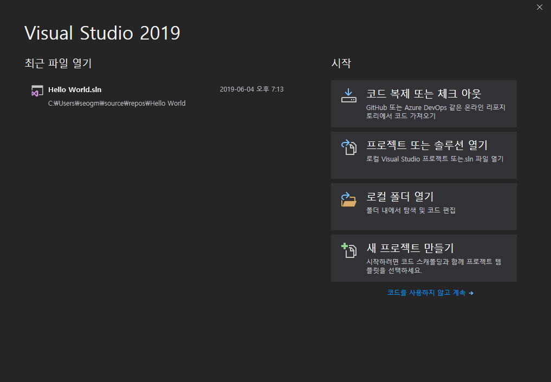The width and height of the screenshot is (551, 382).
Task: Click the 폴더 내에서 탐색 및 코드 편집 text
Action: [411, 210]
